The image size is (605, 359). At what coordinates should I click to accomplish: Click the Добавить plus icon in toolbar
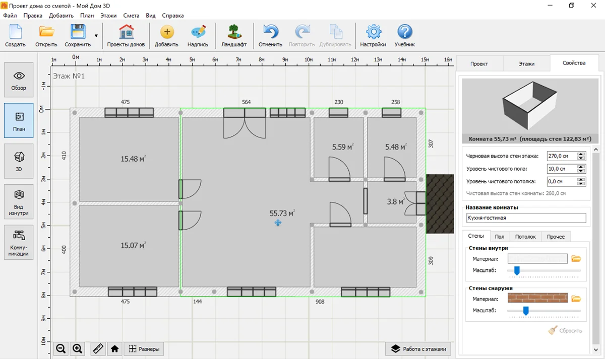[x=166, y=35]
